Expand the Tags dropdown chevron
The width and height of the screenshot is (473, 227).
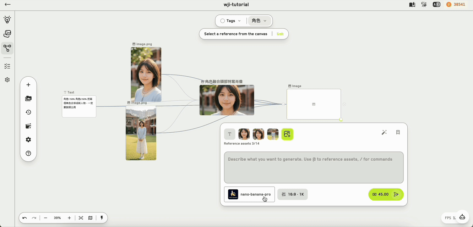(x=239, y=21)
